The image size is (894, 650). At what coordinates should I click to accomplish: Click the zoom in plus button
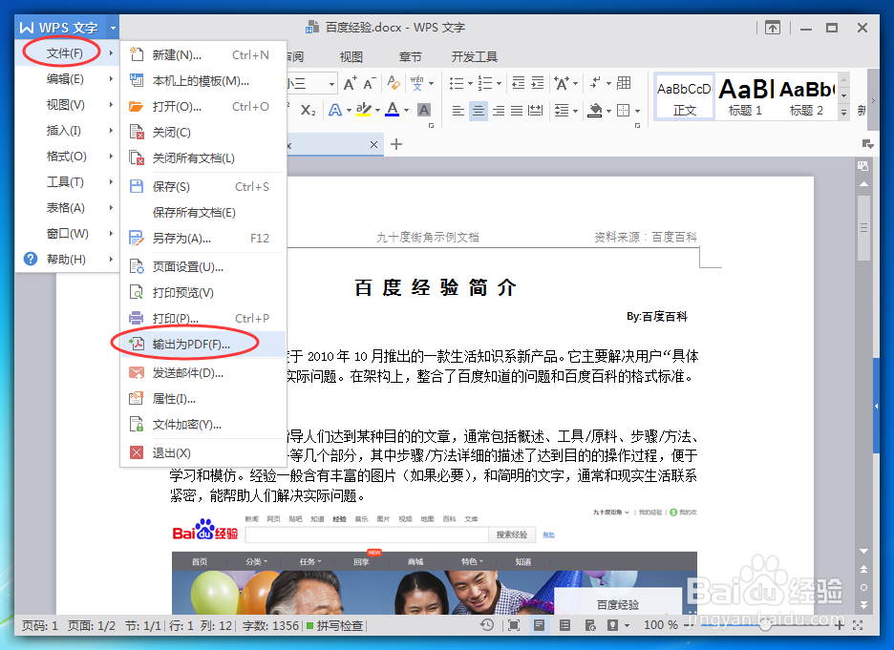click(x=839, y=625)
